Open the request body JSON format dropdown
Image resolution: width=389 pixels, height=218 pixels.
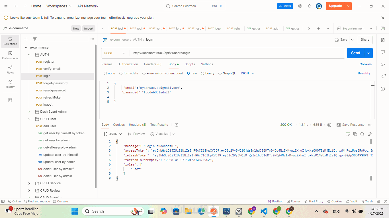coord(247,73)
